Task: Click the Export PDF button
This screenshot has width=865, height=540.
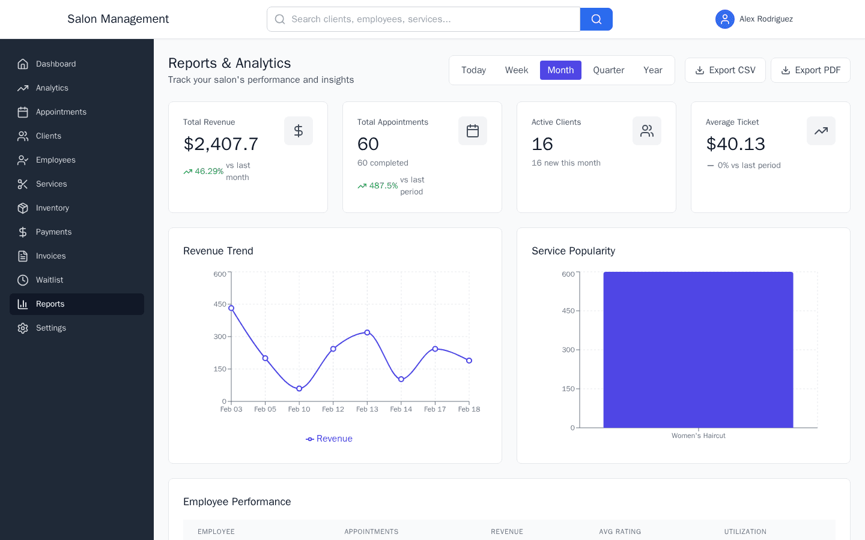Action: [810, 70]
